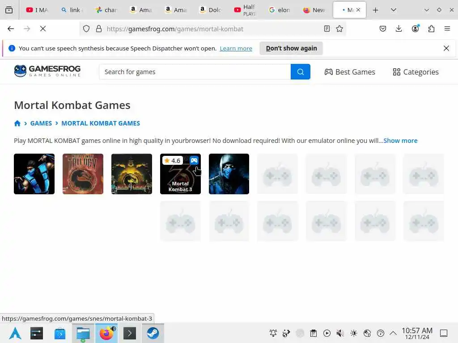Bookmark this page with the star icon
This screenshot has height=343, width=458.
pos(339,29)
